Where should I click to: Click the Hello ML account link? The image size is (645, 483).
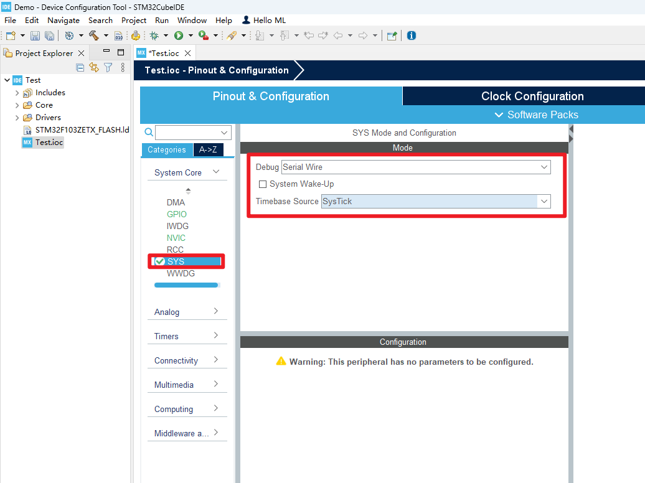[x=264, y=20]
